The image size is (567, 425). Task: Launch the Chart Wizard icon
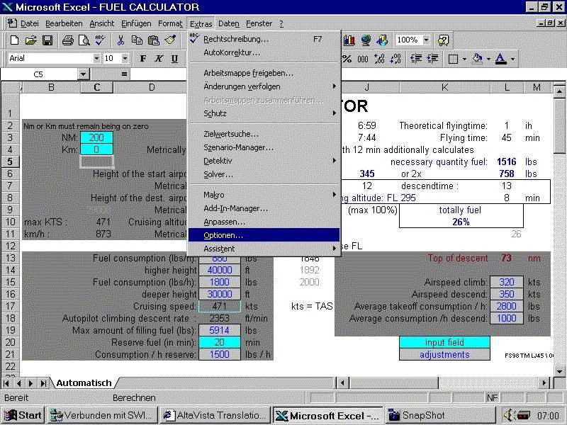[x=349, y=40]
